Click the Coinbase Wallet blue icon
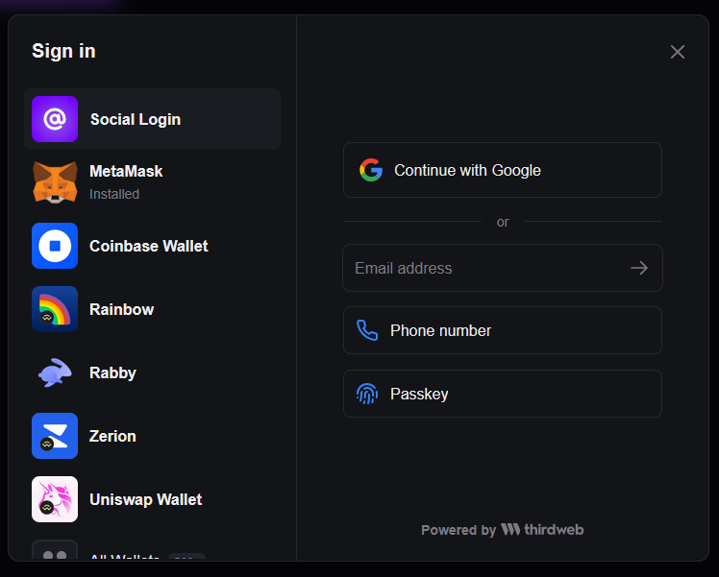This screenshot has width=719, height=577. (55, 246)
